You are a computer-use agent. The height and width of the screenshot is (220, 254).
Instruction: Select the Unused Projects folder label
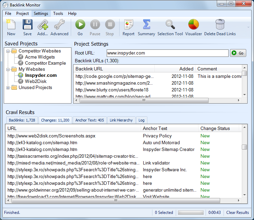35,87
